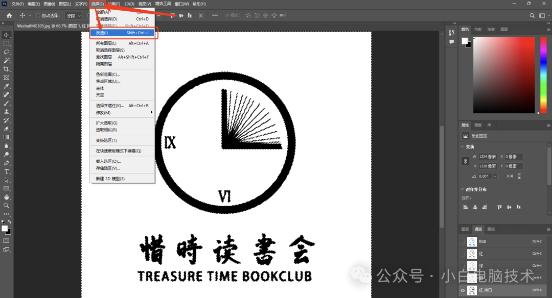The height and width of the screenshot is (298, 552).
Task: Open the 修改(M) submenu
Action: click(x=122, y=113)
